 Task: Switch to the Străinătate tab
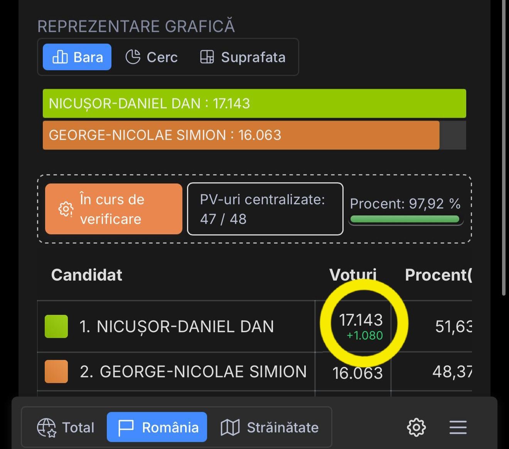coord(270,427)
